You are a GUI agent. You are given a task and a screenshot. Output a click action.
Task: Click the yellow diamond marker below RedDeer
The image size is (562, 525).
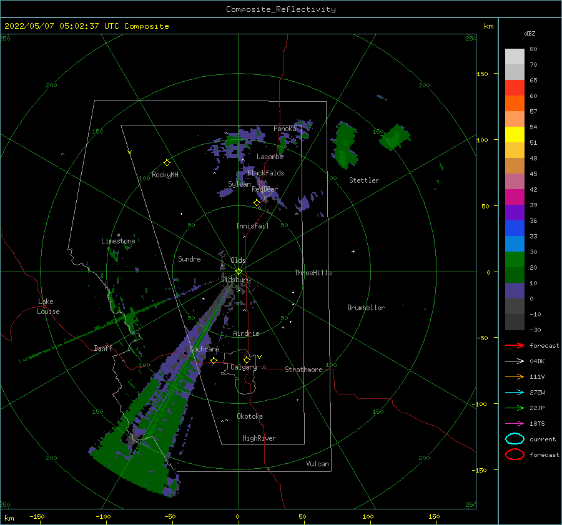257,202
